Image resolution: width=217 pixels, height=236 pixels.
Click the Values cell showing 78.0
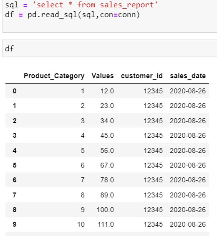[107, 180]
